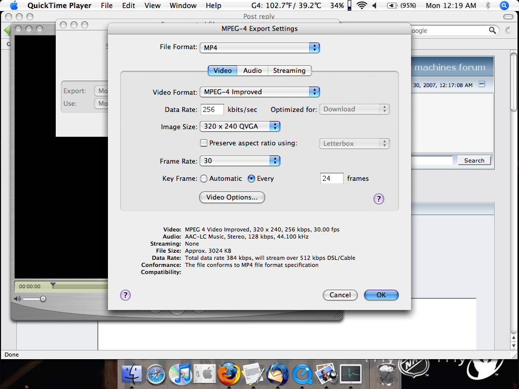The image size is (519, 389).
Task: Click the browser Google search field
Action: tap(450, 31)
